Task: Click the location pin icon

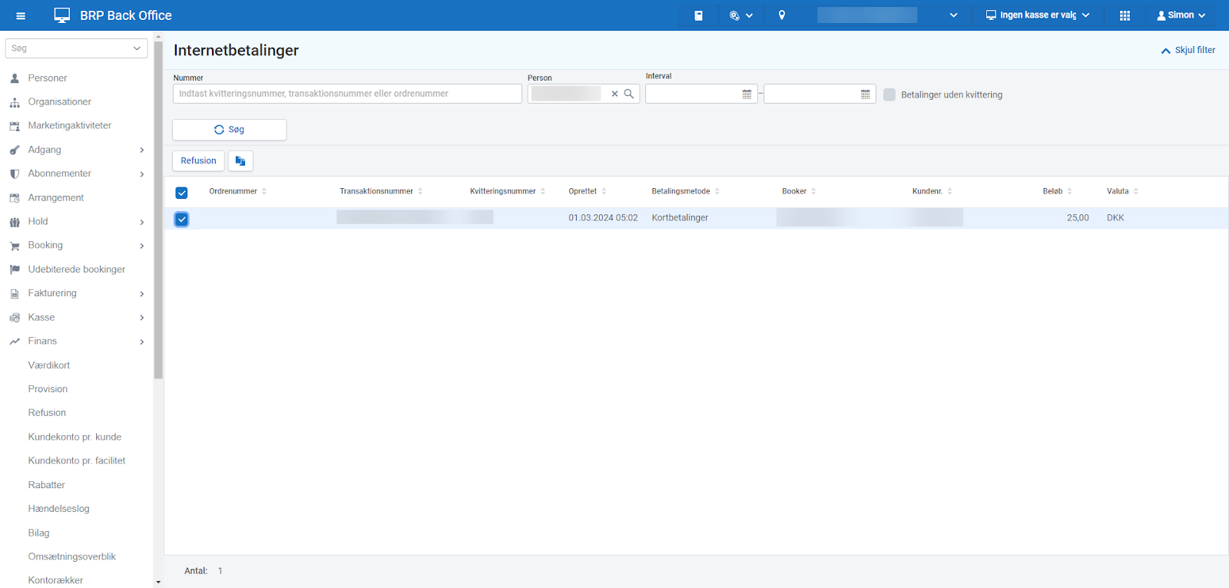Action: (x=782, y=15)
